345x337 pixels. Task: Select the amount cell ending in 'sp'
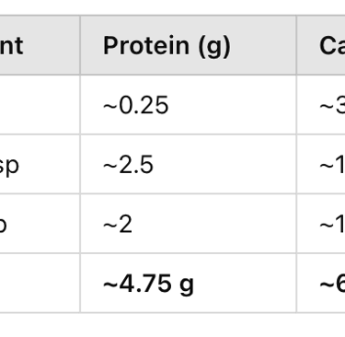click(40, 164)
